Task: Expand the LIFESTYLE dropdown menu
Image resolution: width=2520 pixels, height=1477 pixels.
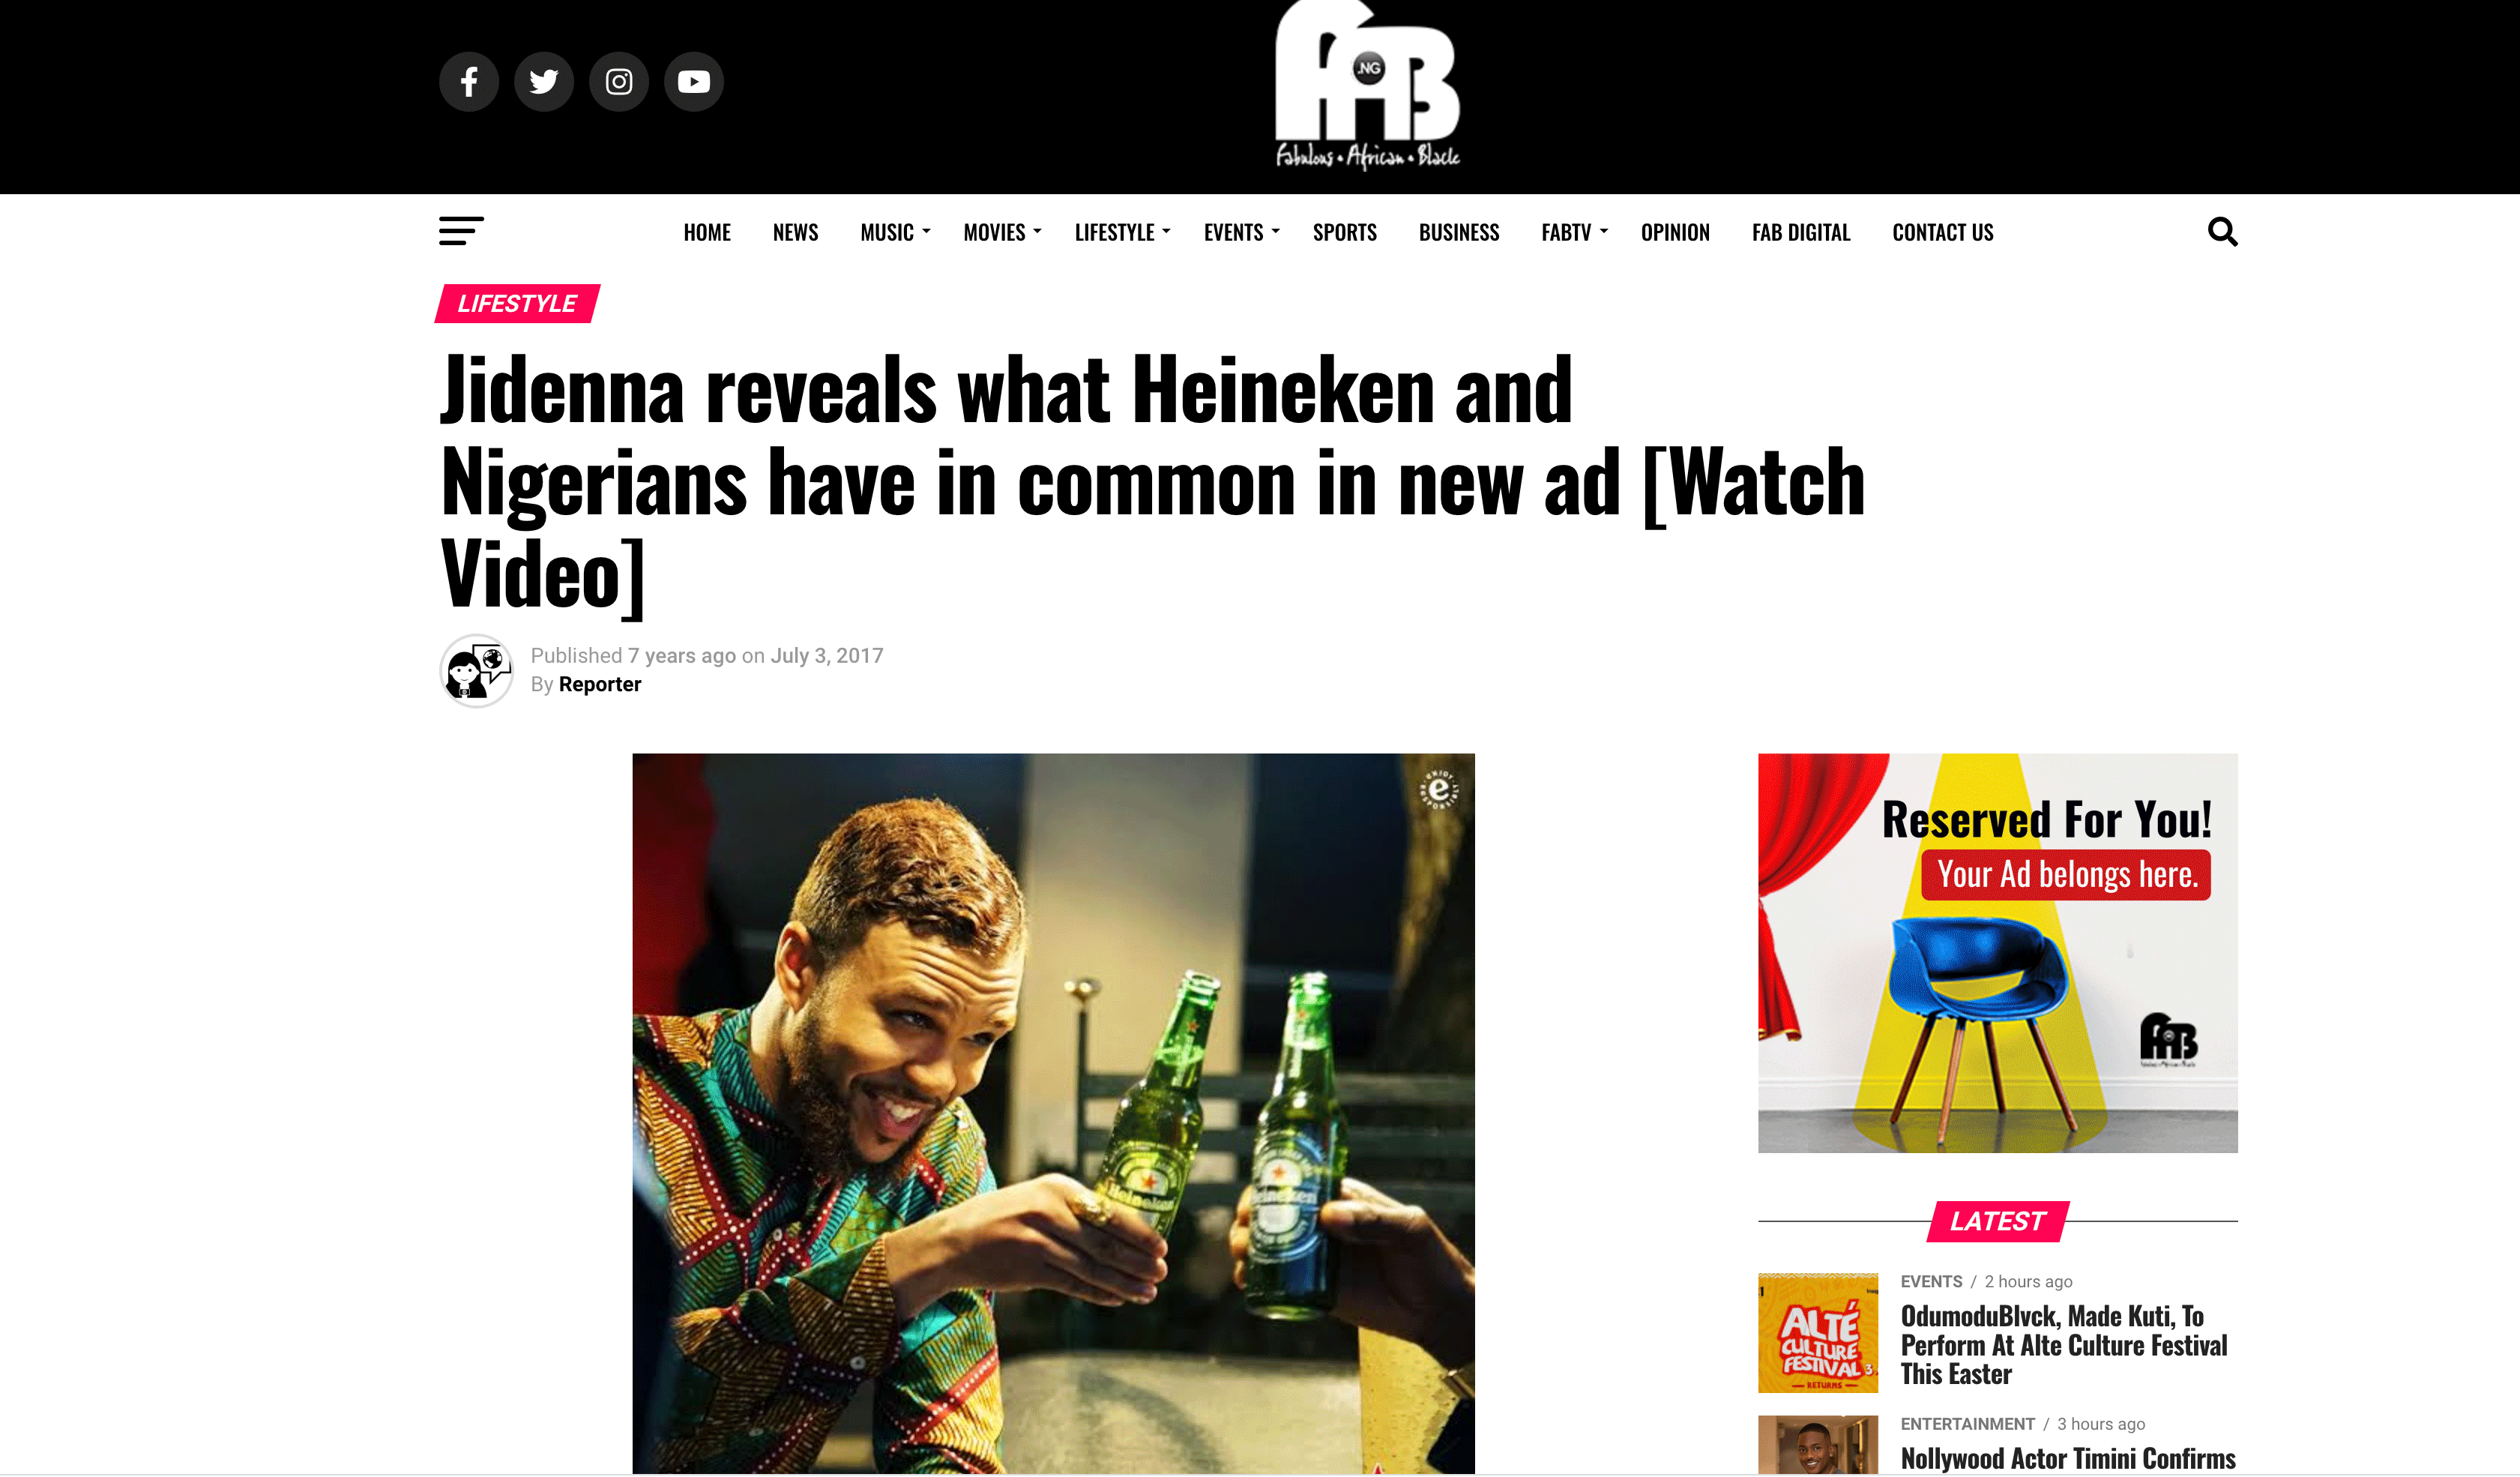Action: coord(1122,232)
